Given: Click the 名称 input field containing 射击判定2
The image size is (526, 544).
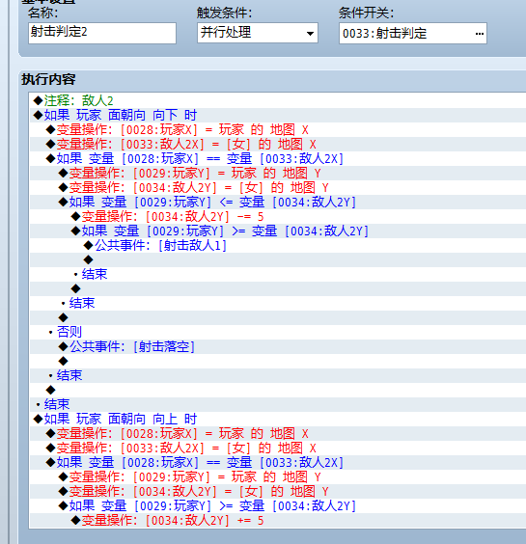Looking at the screenshot, I should [x=102, y=33].
